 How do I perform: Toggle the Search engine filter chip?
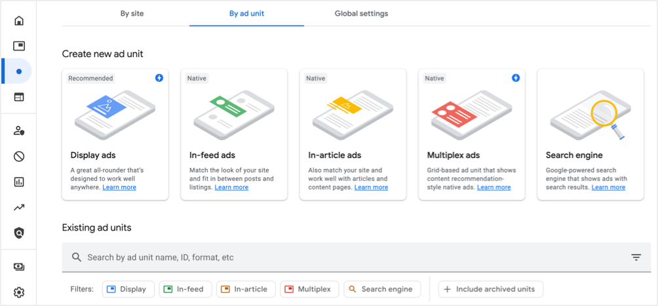coord(382,289)
